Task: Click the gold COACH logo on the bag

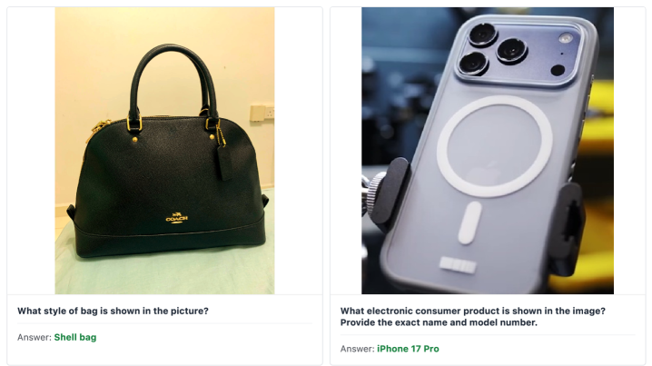Action: (x=177, y=218)
